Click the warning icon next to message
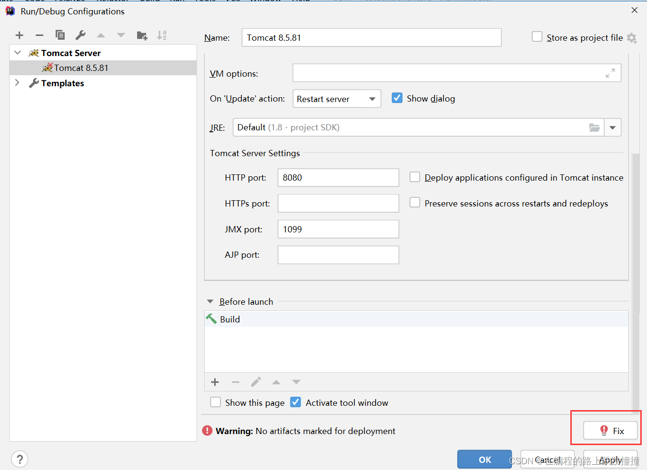Image resolution: width=647 pixels, height=470 pixels. pyautogui.click(x=207, y=431)
